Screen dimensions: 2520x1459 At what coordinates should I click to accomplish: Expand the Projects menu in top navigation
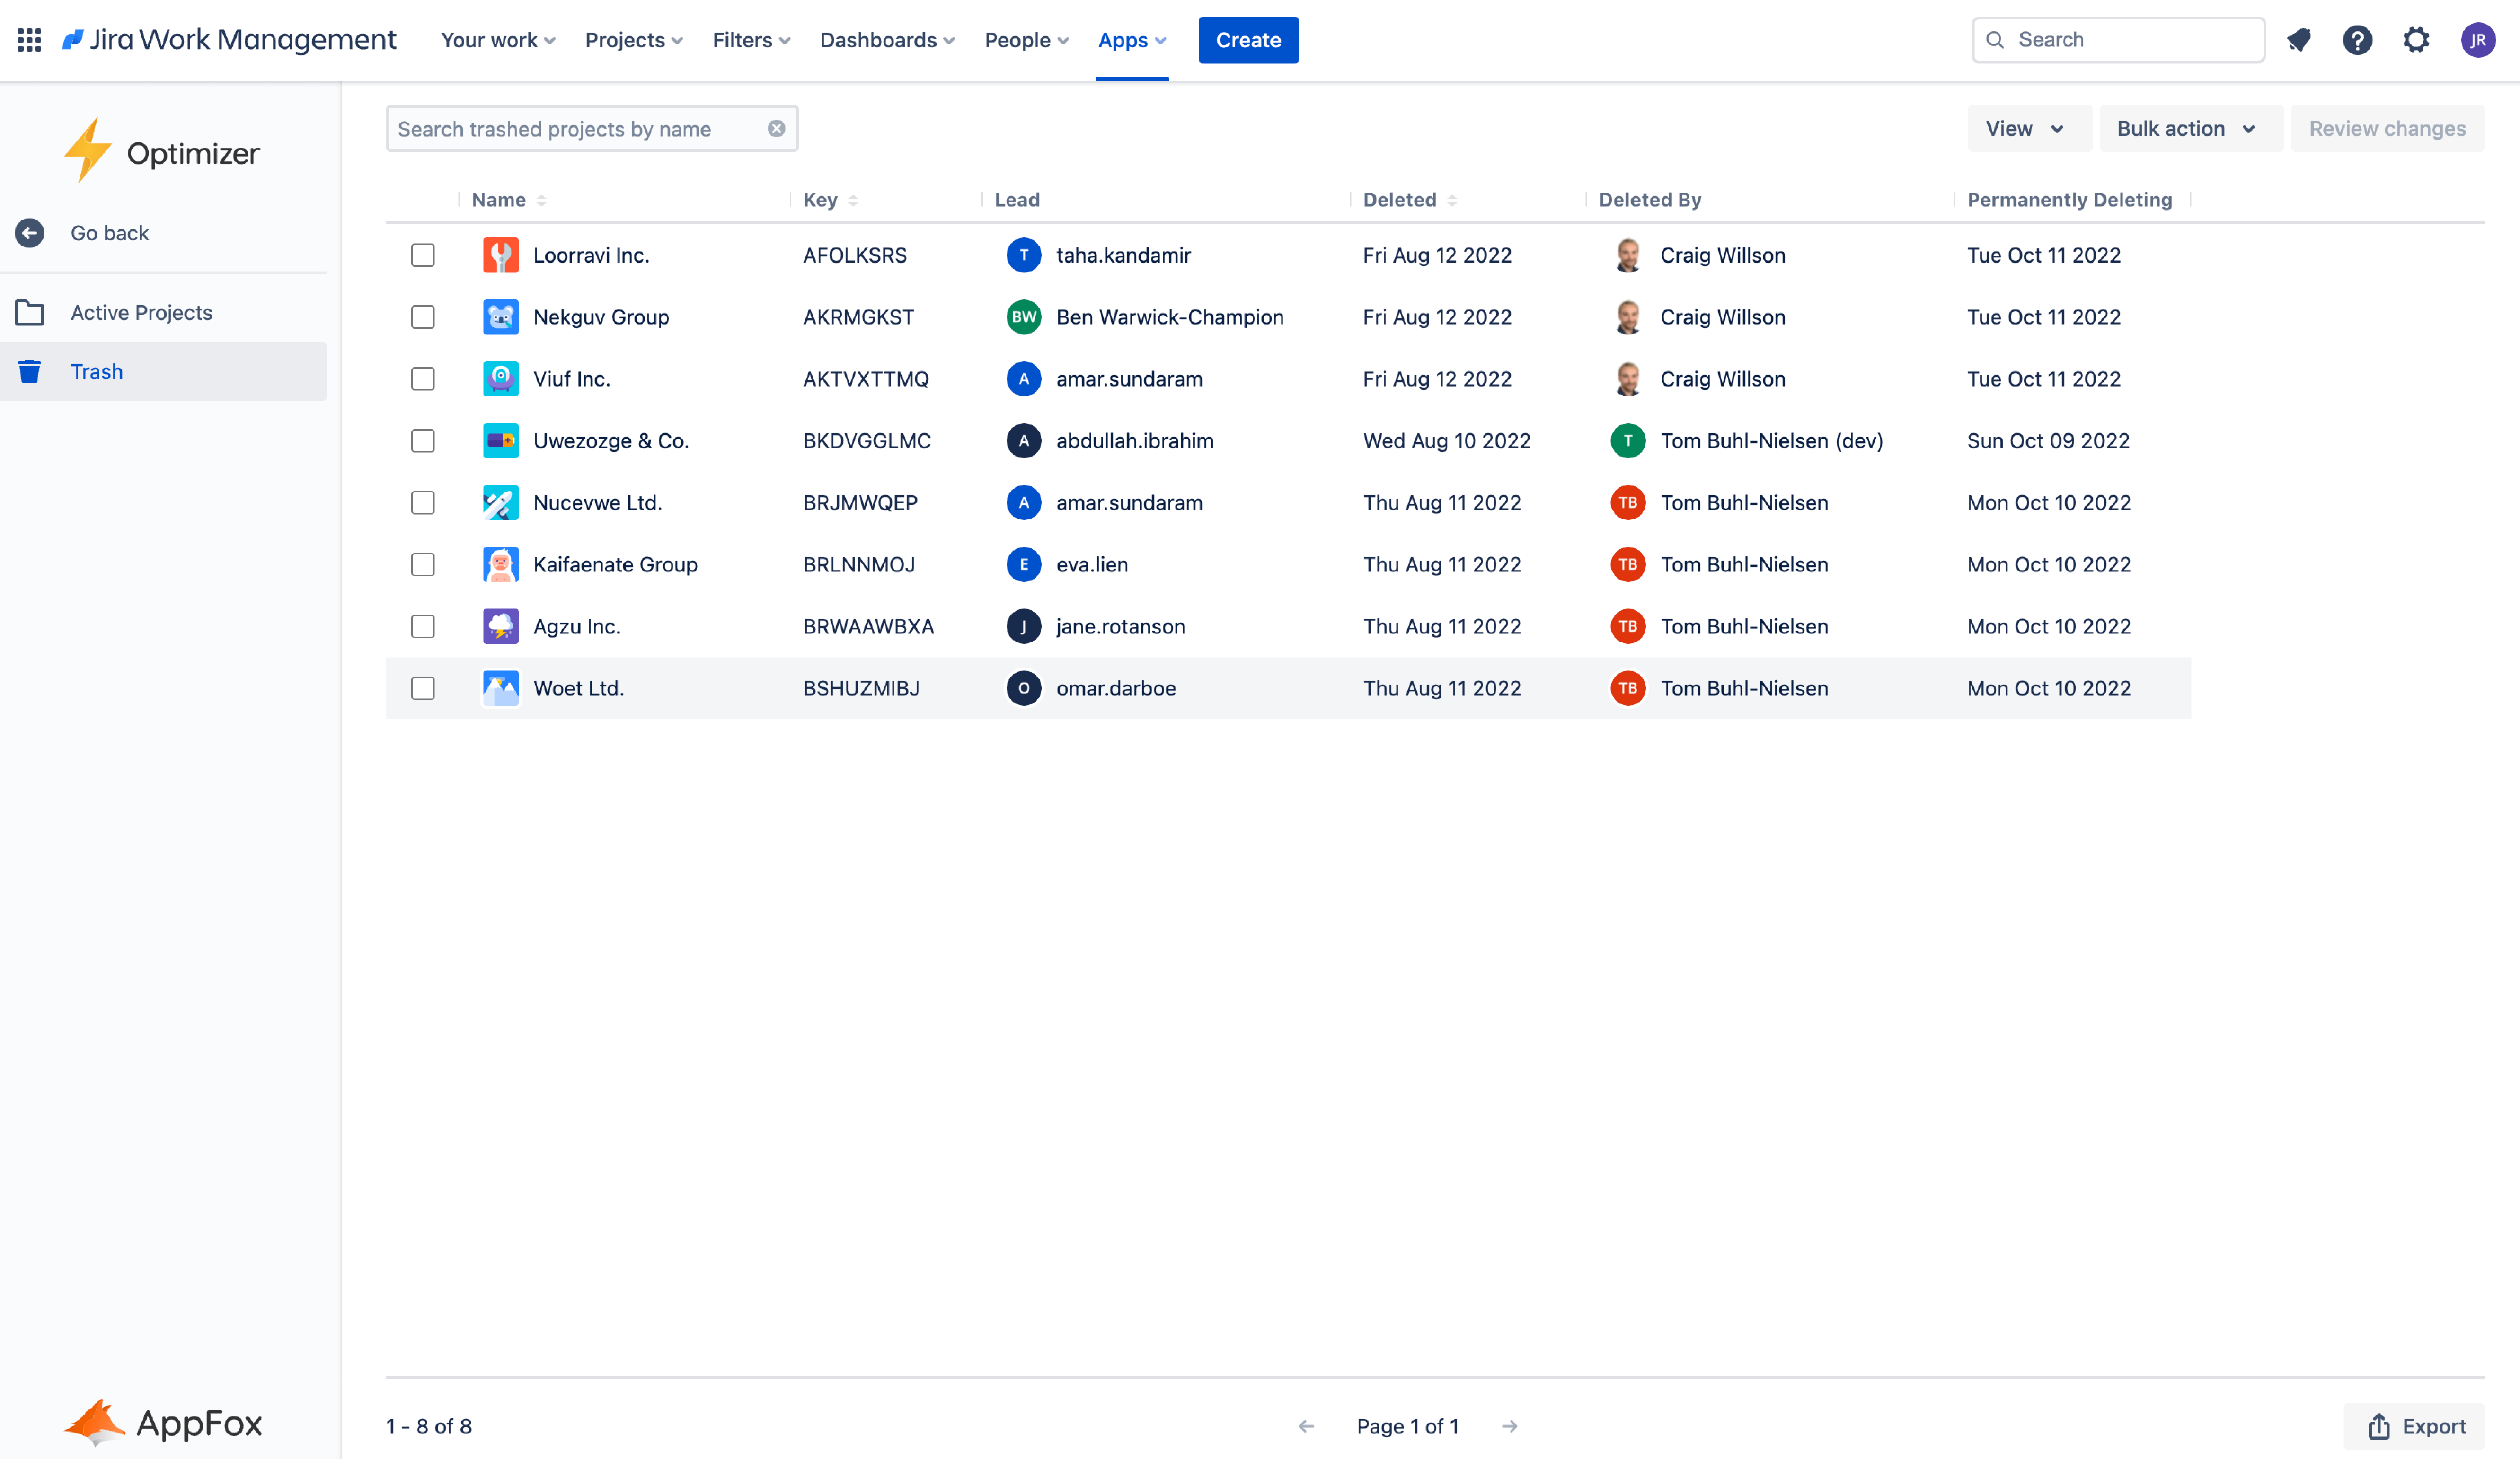(x=634, y=40)
